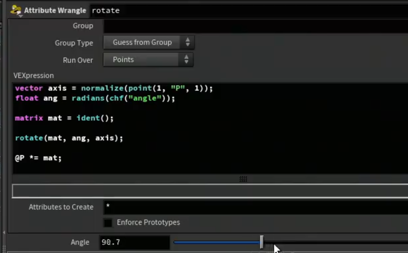Click the VEX editor resize grip handle

point(243,179)
